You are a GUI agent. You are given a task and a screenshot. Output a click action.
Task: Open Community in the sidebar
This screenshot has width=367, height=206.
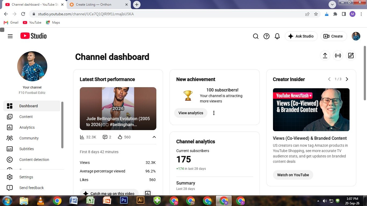[x=32, y=138]
